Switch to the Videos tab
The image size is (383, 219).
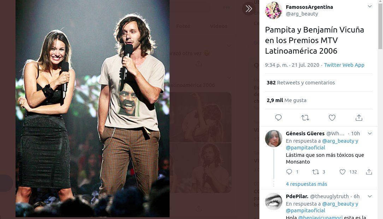[218, 26]
